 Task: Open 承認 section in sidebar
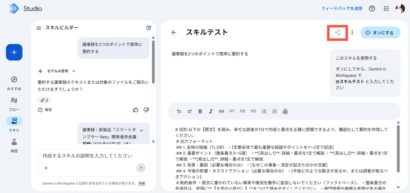click(14, 145)
